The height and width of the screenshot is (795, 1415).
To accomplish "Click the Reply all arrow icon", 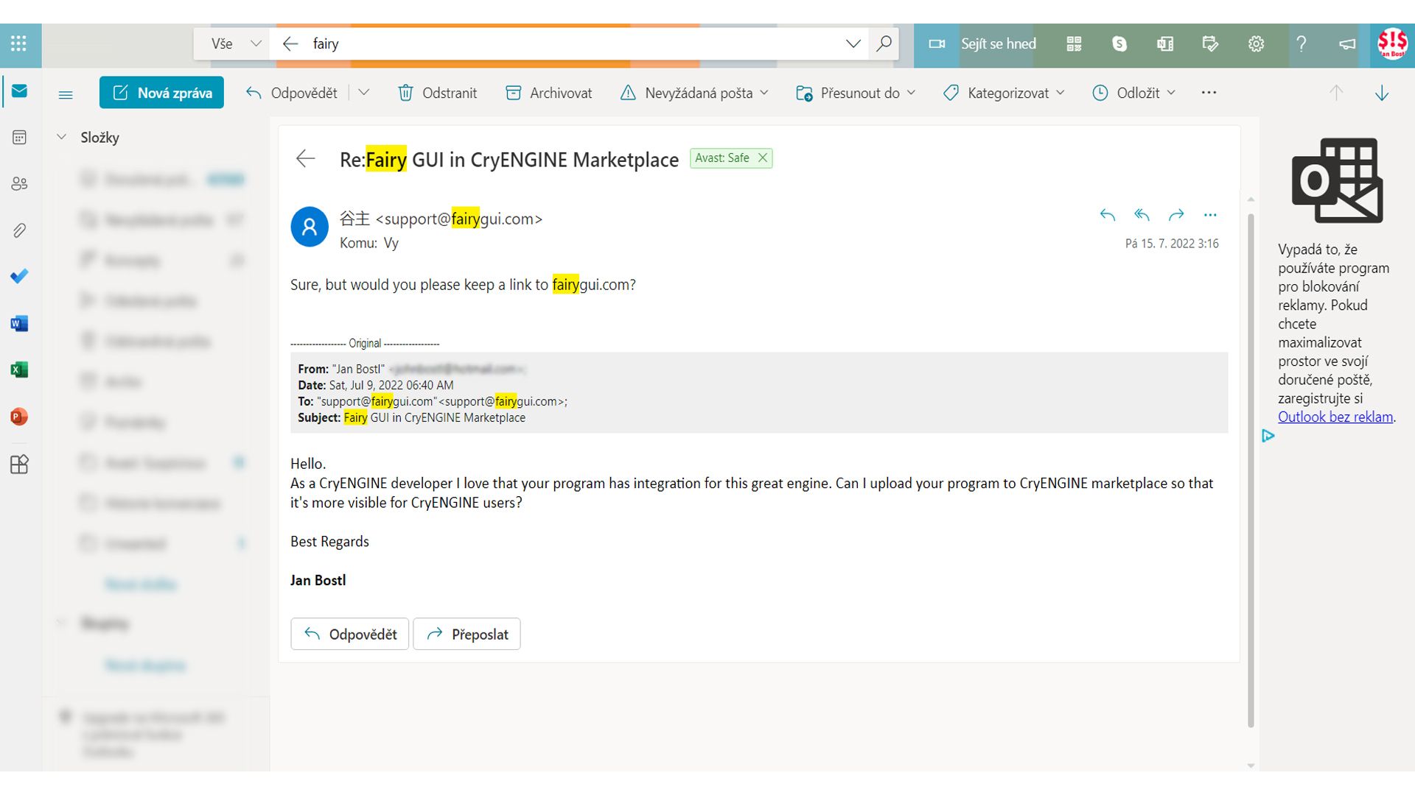I will pos(1142,215).
